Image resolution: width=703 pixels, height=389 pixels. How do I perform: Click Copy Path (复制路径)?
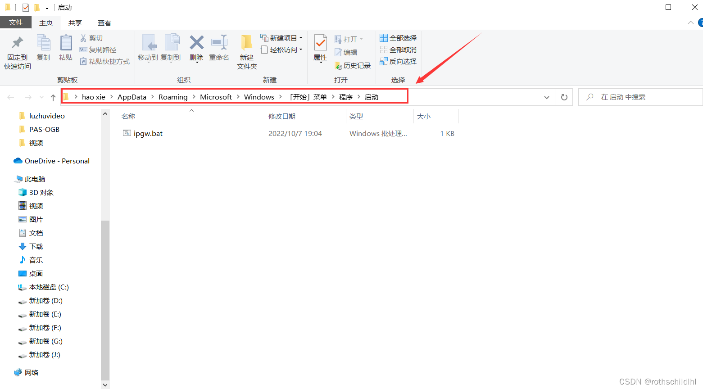98,50
